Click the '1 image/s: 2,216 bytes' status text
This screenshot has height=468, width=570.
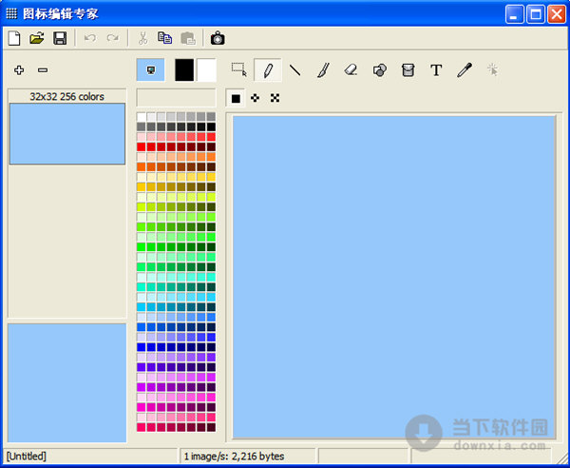(234, 456)
